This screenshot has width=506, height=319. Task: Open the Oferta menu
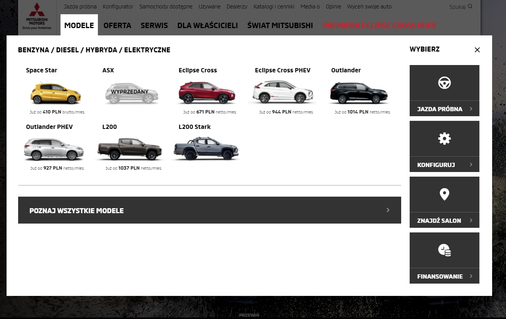tap(117, 25)
